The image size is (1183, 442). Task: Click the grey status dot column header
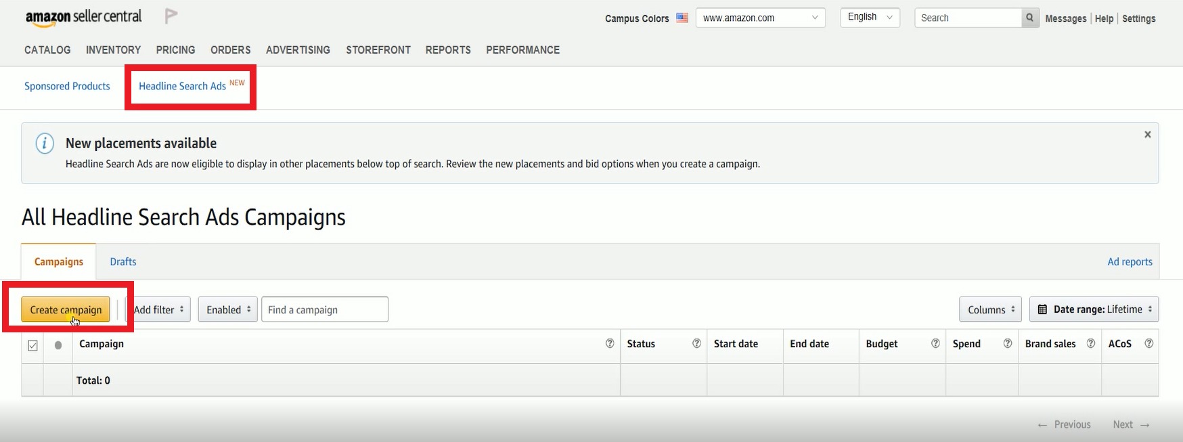coord(58,345)
